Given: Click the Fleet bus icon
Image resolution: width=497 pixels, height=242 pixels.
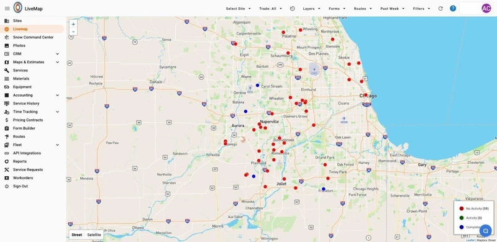Looking at the screenshot, I should (7, 145).
